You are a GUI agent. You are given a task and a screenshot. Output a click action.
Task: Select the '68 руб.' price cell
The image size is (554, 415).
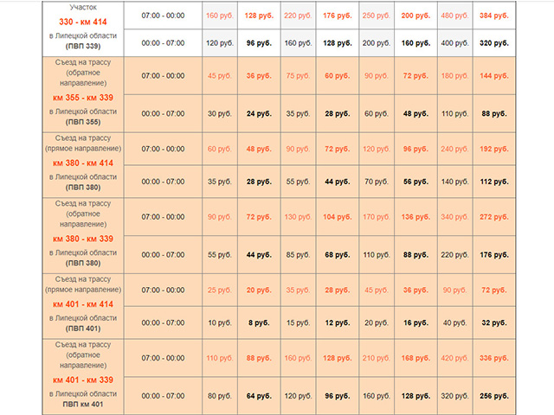[338, 255]
